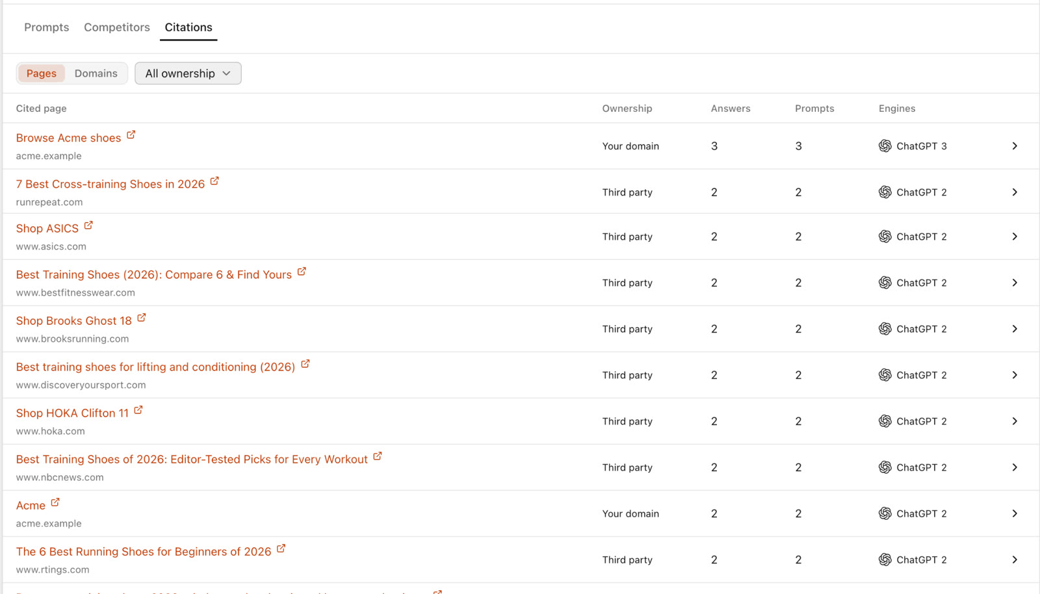
Task: Switch citations view to Domains
Action: tap(96, 73)
